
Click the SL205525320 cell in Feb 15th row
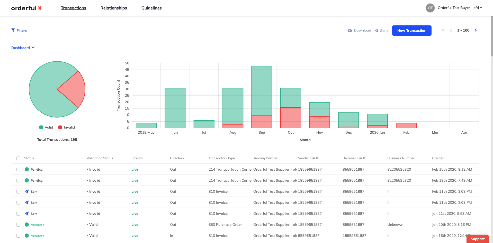pos(399,169)
